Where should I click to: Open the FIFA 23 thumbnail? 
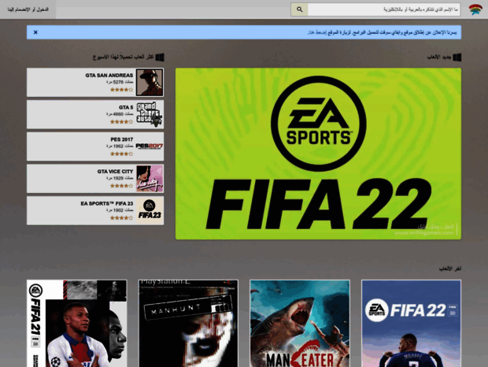150,211
